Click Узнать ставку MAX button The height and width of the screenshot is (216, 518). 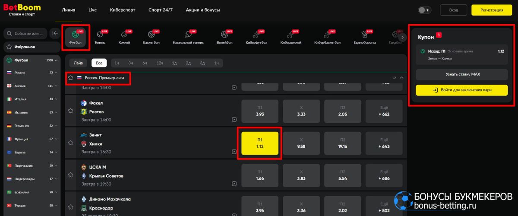point(463,74)
